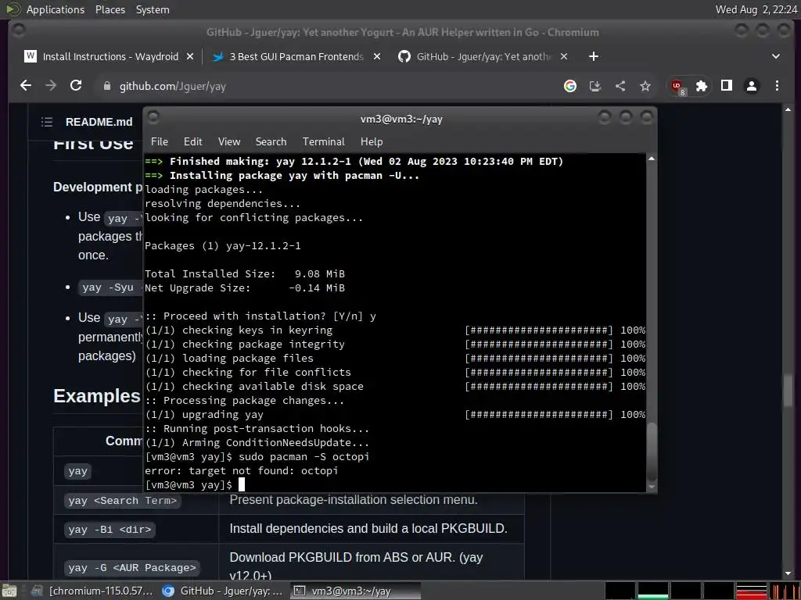
Task: Open the terminal View menu
Action: 229,141
